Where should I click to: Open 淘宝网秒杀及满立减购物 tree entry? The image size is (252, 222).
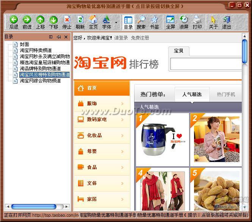click(x=45, y=56)
